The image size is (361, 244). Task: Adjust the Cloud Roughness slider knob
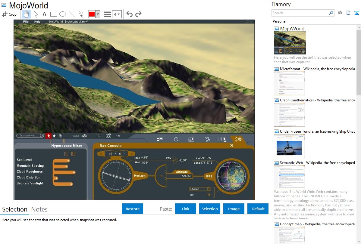click(x=74, y=172)
